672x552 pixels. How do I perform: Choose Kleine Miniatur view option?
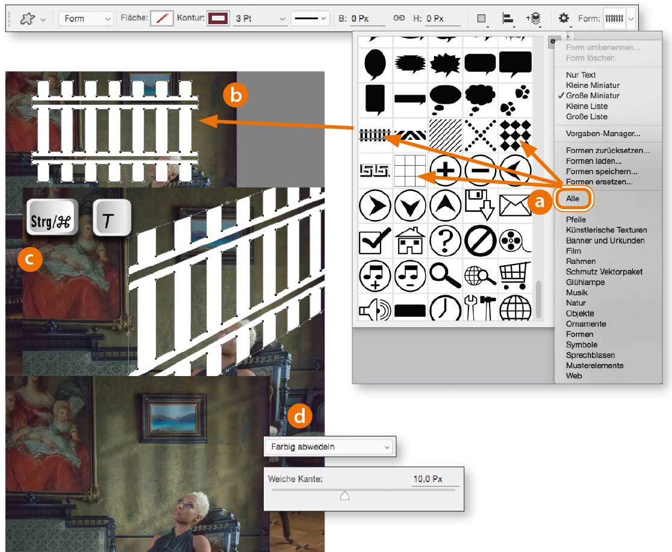pos(593,86)
